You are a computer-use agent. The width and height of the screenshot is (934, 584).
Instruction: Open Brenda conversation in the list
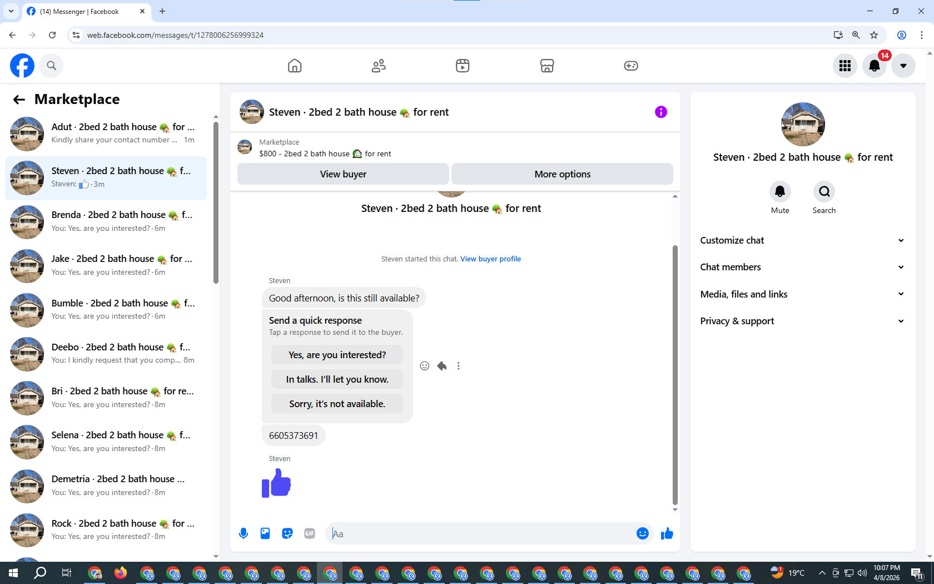tap(106, 222)
